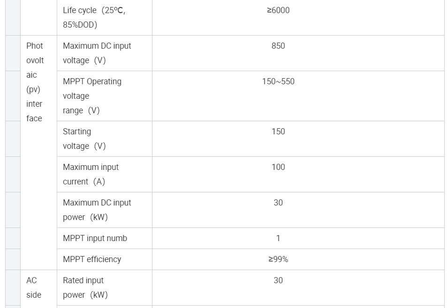Click the 150 value for Starting voltage
448x308 pixels.
tap(278, 132)
